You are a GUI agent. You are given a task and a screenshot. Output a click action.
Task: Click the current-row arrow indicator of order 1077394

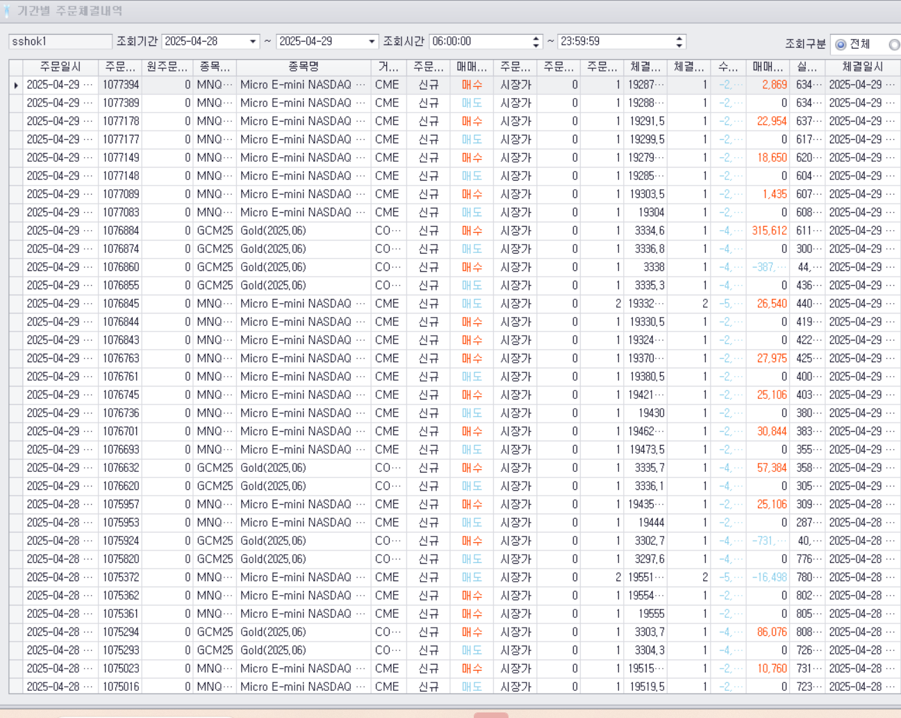(x=16, y=85)
